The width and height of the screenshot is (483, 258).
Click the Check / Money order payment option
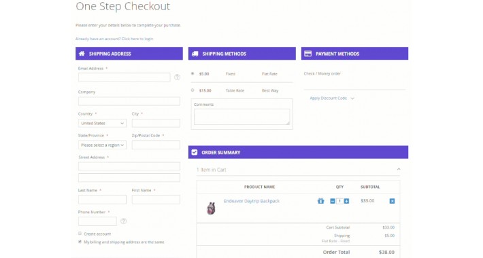point(322,73)
